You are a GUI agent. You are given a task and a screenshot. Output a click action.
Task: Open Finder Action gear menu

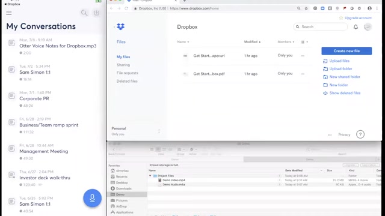coord(193,149)
